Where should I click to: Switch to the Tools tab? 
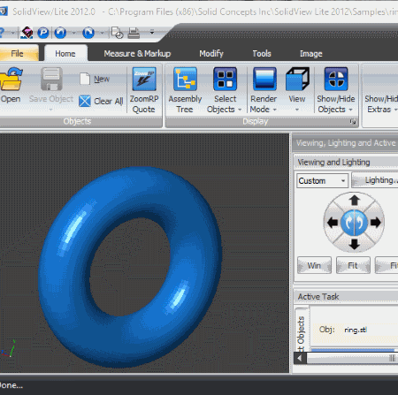coord(262,54)
